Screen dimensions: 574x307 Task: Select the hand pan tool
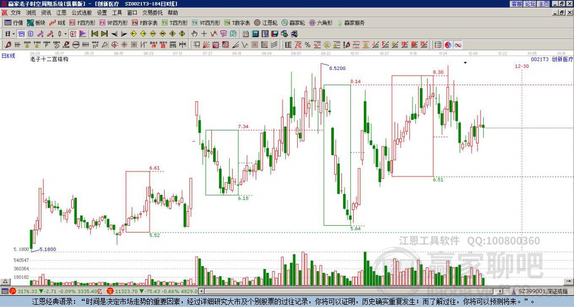194,34
